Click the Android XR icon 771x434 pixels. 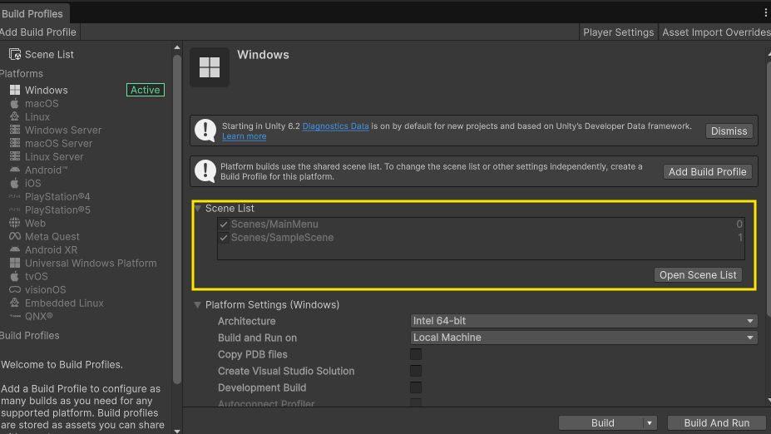click(x=15, y=249)
